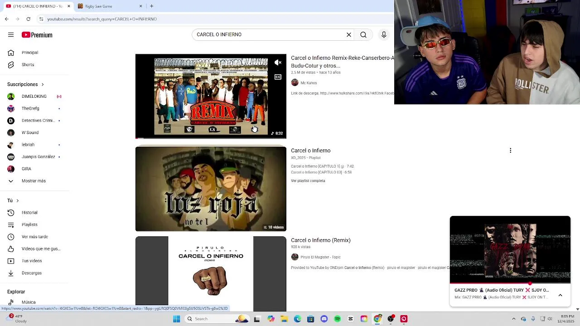Open the three-dot menu for the playlist result
This screenshot has height=326, width=580.
pyautogui.click(x=510, y=150)
